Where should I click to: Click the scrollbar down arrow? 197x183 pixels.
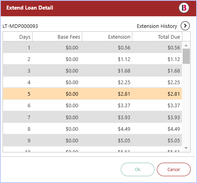point(186,148)
